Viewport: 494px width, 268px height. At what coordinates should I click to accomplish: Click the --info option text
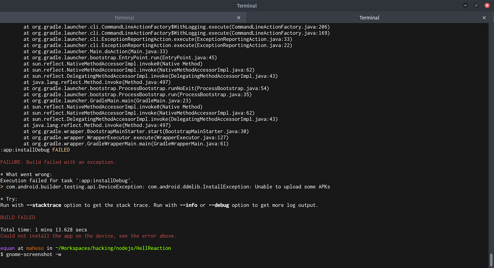click(189, 205)
